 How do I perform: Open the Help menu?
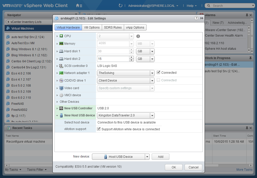[192, 6]
